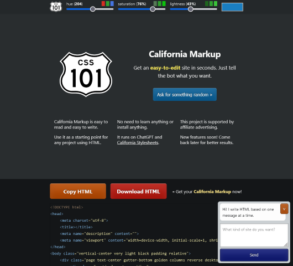Click the large CSS 101 shield logo
293x266 pixels.
tap(86, 74)
